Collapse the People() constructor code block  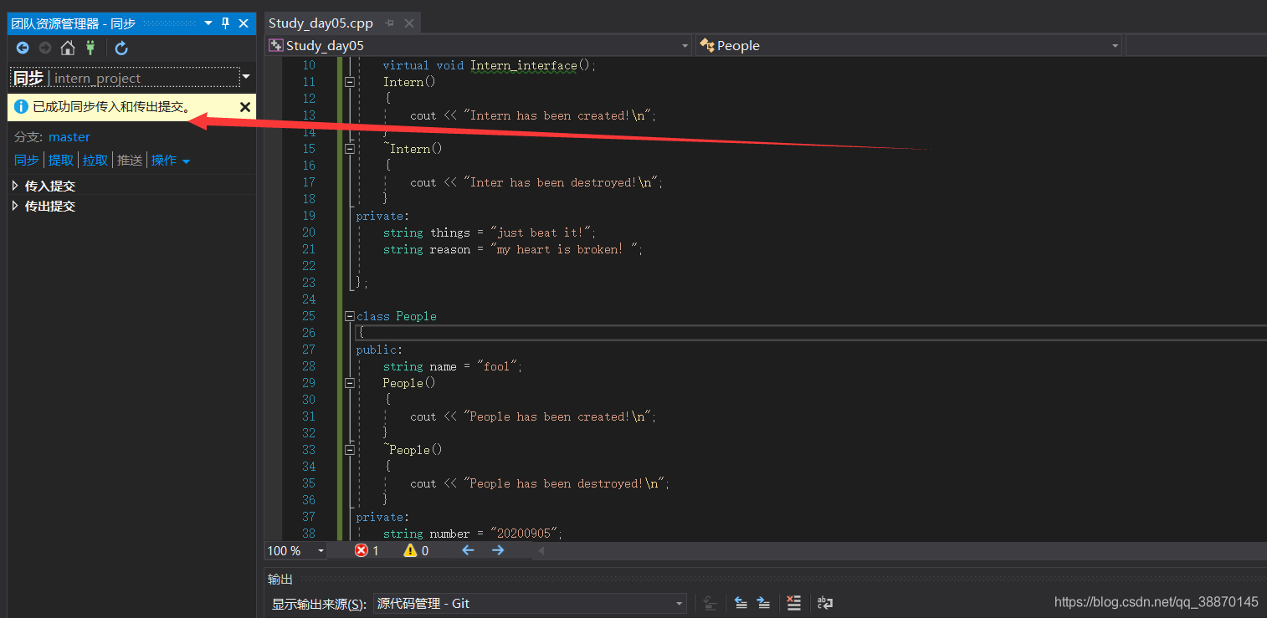tap(349, 383)
